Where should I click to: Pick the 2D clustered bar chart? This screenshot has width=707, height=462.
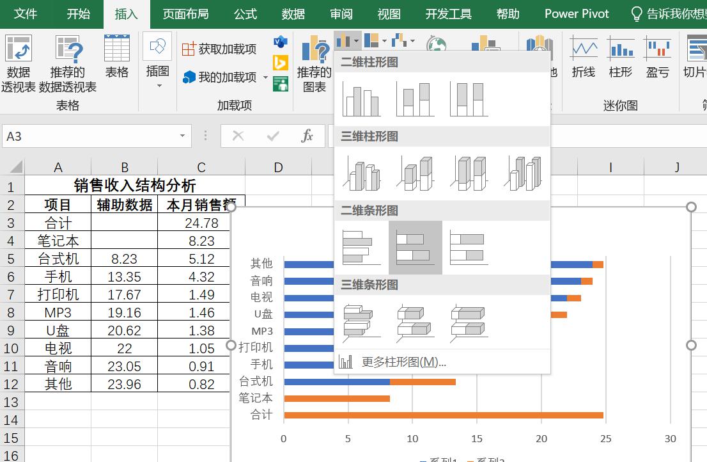361,248
